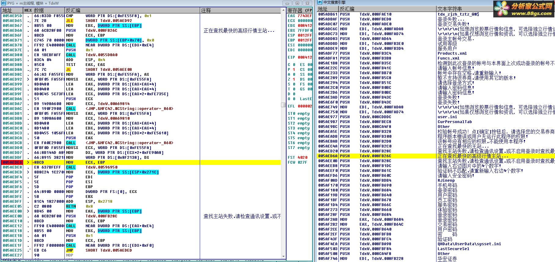
Task: Select the JMP SHORT row at 005AEE25
Action: pos(141,250)
